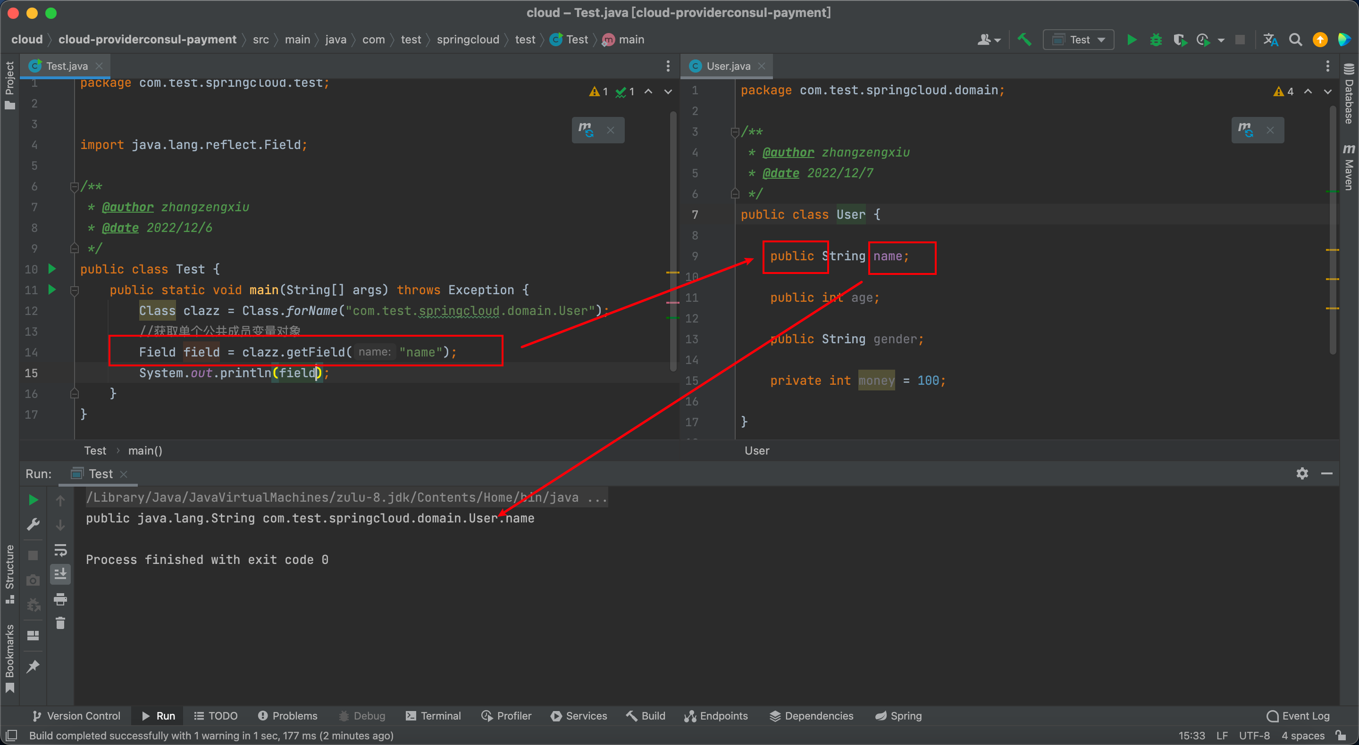The image size is (1359, 745).
Task: Collapse the Test.java javadoc comment fold
Action: click(75, 187)
